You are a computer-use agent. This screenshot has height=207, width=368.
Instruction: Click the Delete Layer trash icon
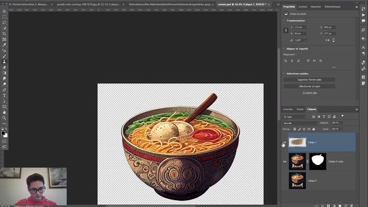[351, 205]
